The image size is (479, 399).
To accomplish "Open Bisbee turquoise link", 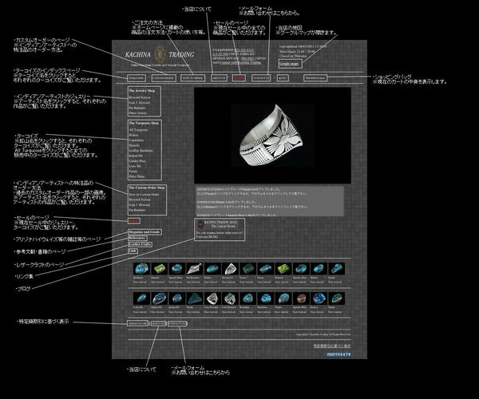I will 133,135.
